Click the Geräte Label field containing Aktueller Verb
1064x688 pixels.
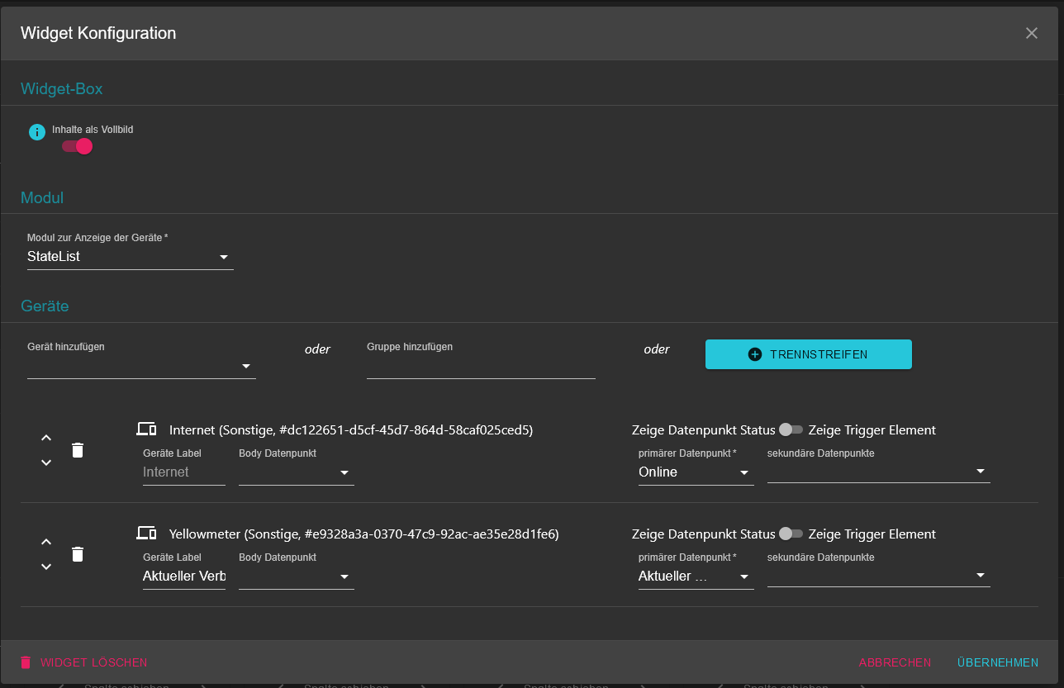184,576
